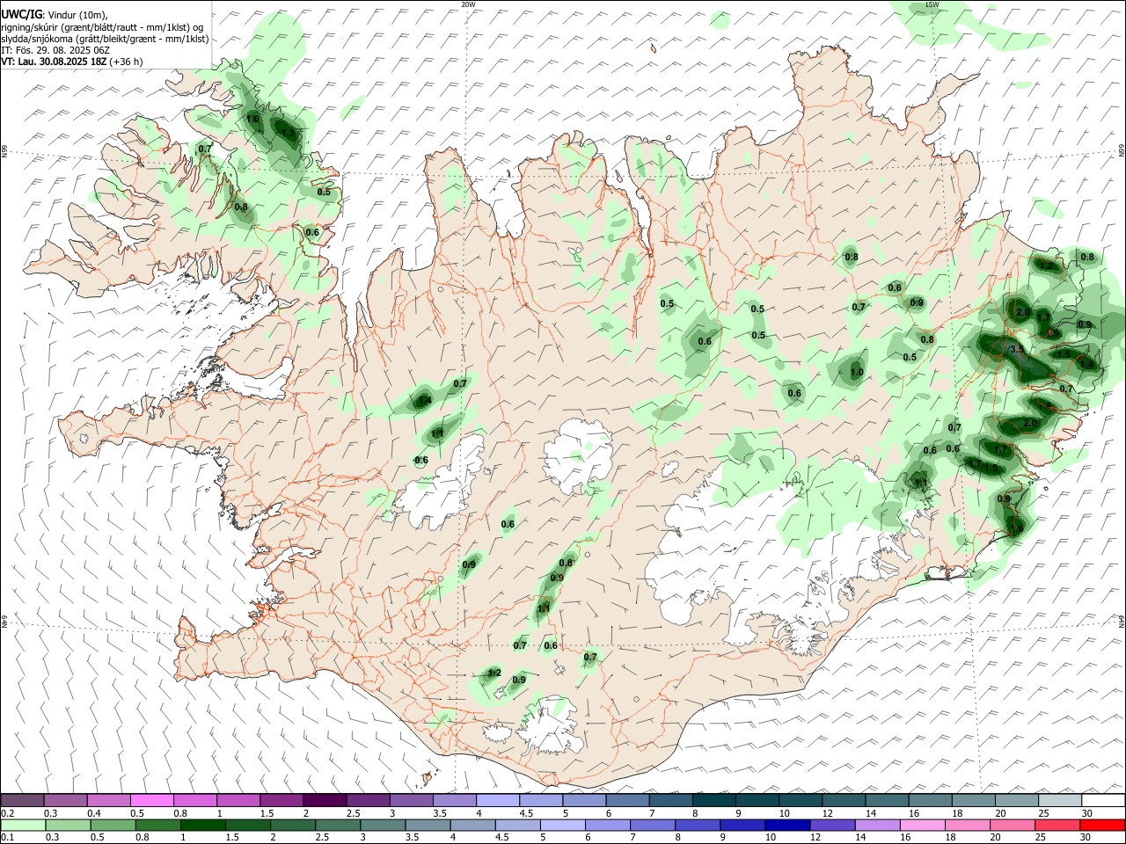Click the 1.3 precipitation value over the Westfjords
Image resolution: width=1126 pixels, height=844 pixels.
point(287,134)
